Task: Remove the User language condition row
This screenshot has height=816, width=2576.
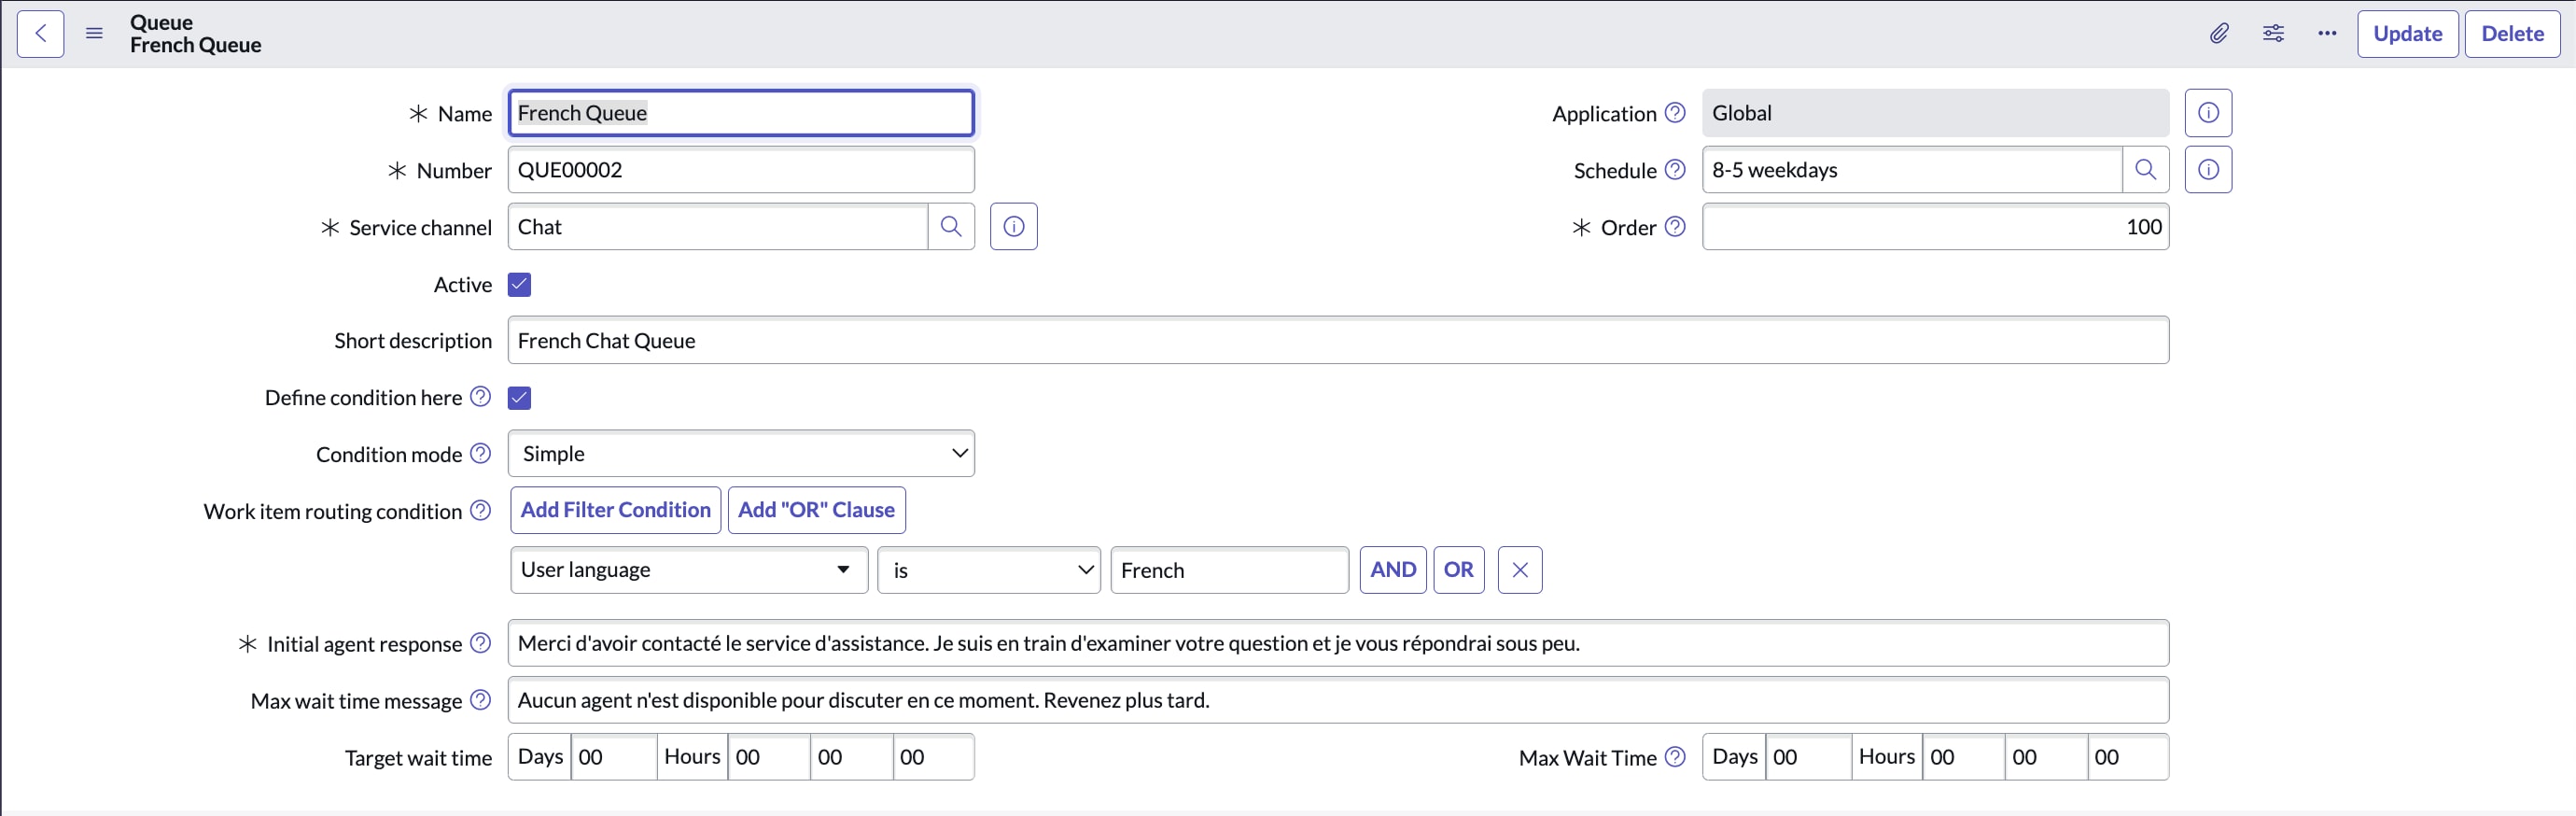Action: [x=1520, y=570]
